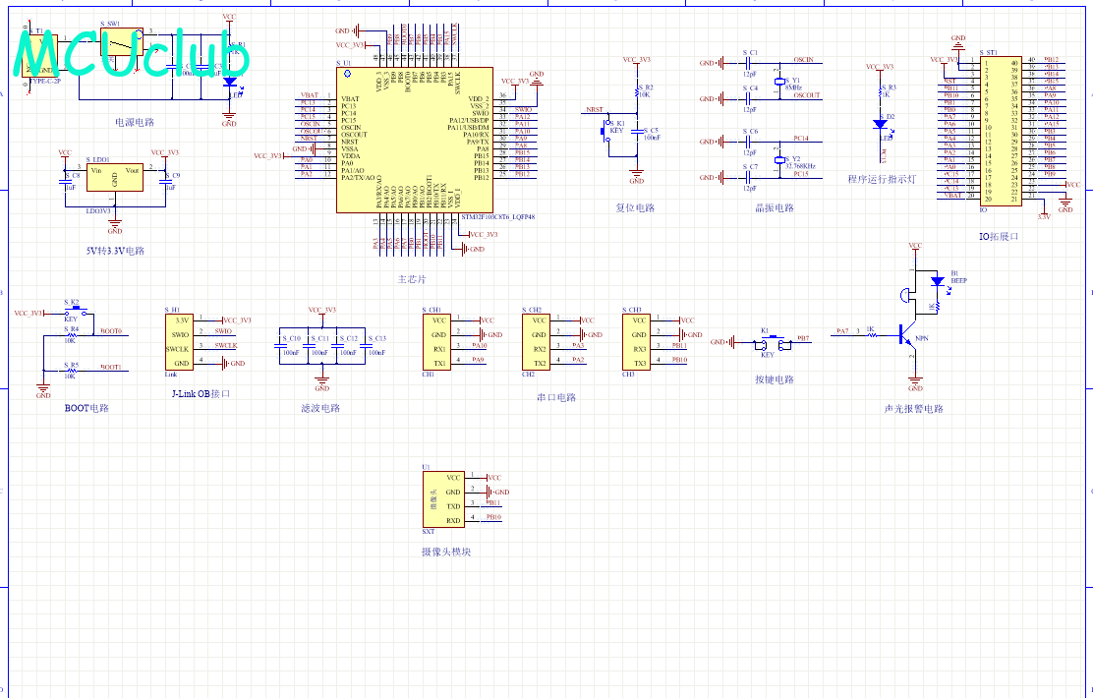This screenshot has height=698, width=1093.
Task: Click the '32.768KHz' crystal value
Action: 799,167
